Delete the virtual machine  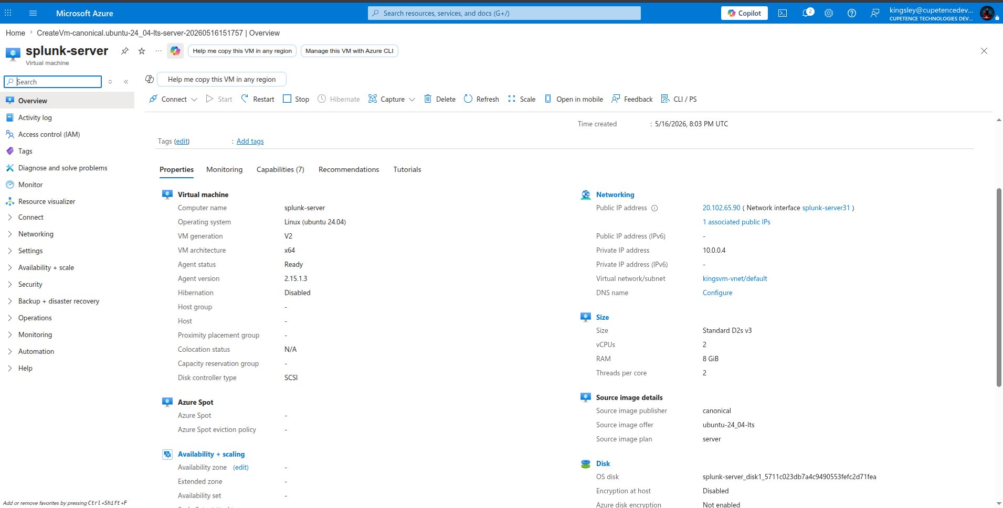click(440, 99)
